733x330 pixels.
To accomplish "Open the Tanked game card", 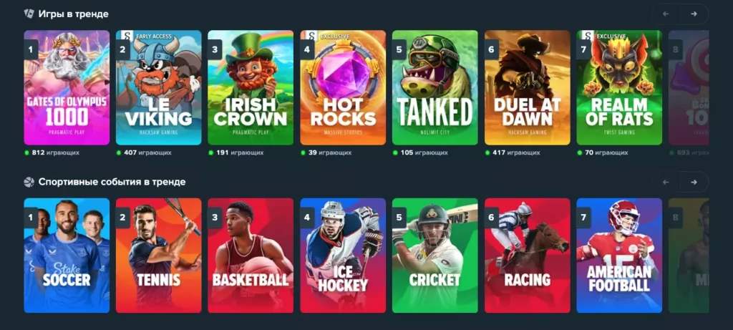I will click(x=435, y=88).
